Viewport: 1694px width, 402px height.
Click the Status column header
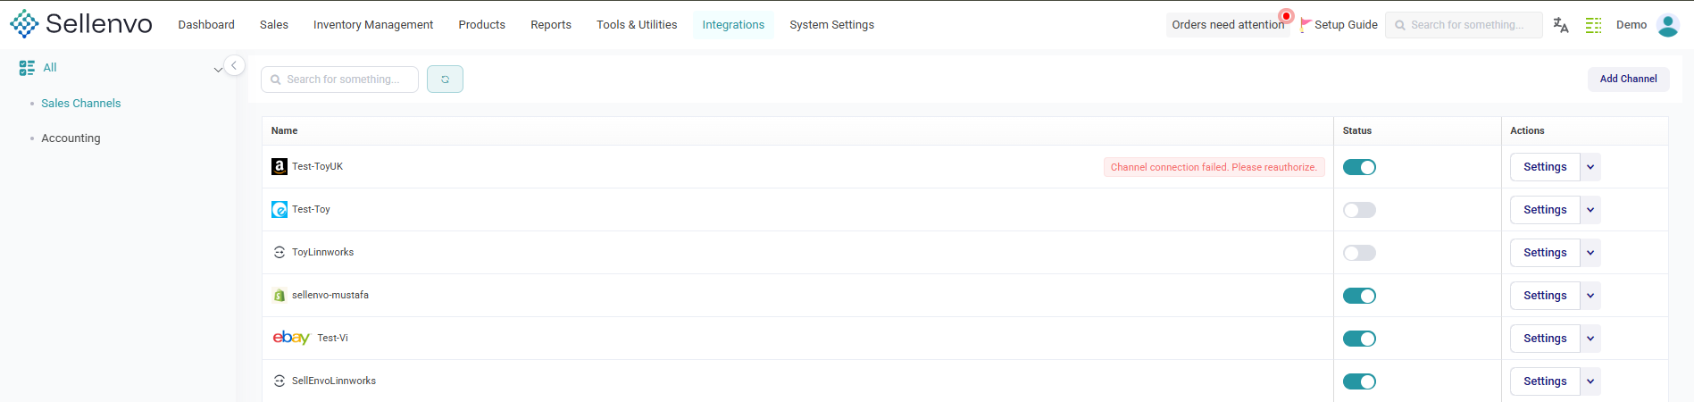pyautogui.click(x=1356, y=130)
